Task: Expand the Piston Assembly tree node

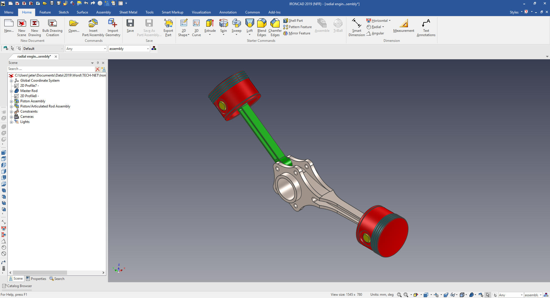Action: (11, 101)
